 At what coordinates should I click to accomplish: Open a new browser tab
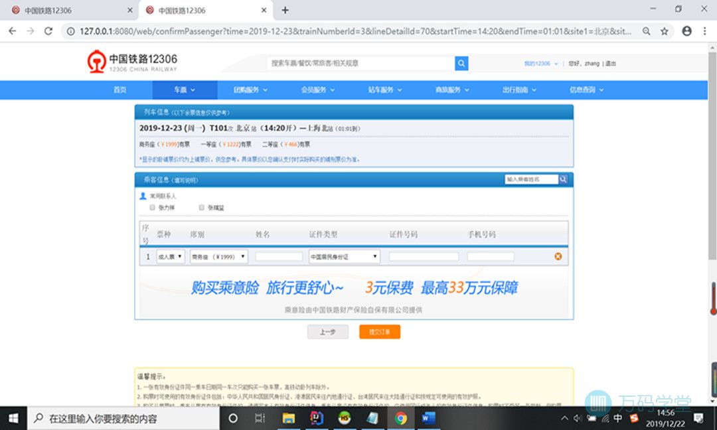click(285, 10)
